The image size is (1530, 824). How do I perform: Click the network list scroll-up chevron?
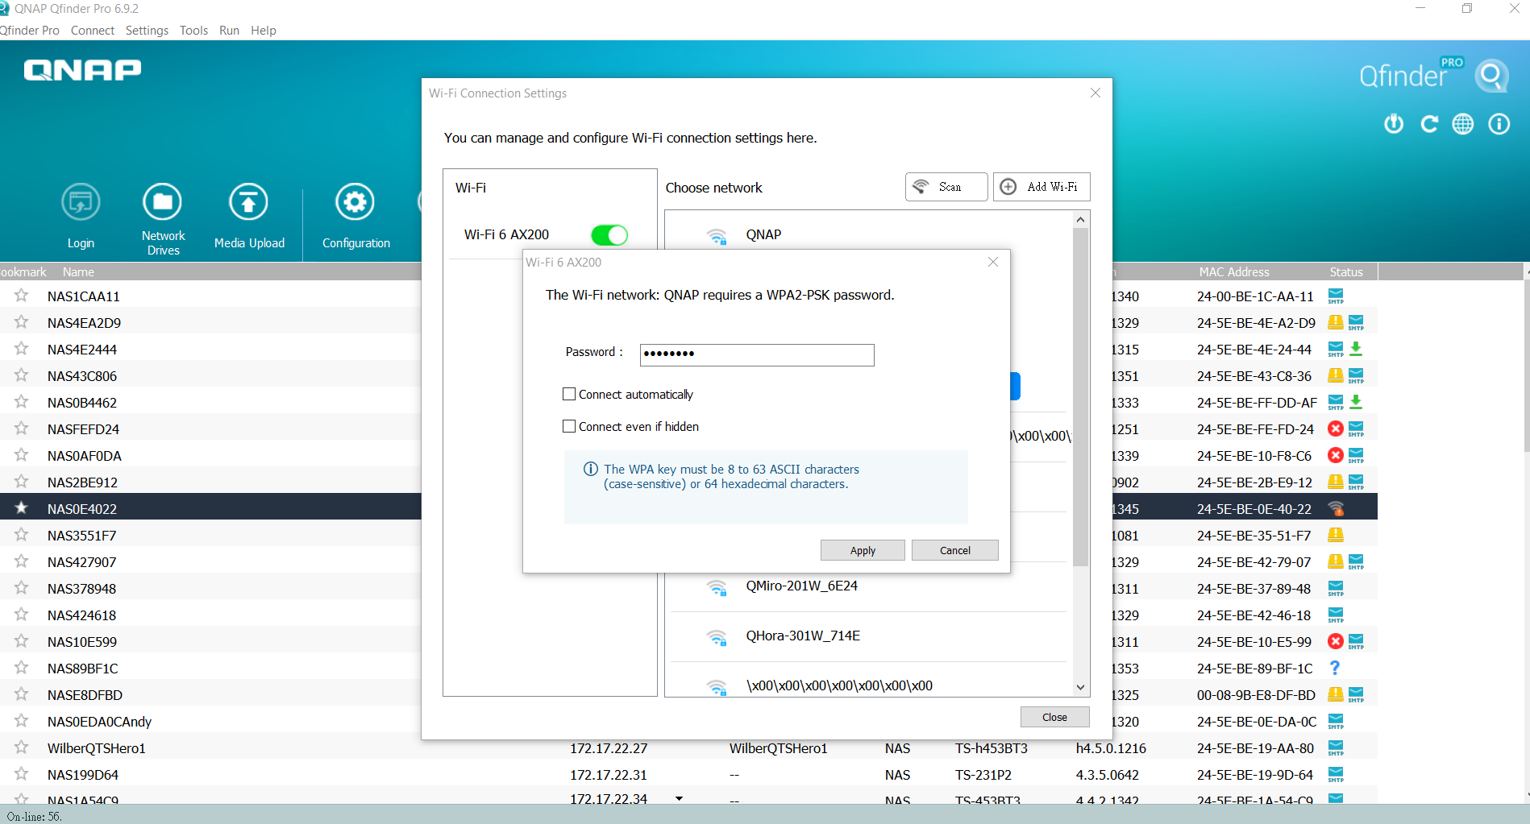coord(1080,218)
